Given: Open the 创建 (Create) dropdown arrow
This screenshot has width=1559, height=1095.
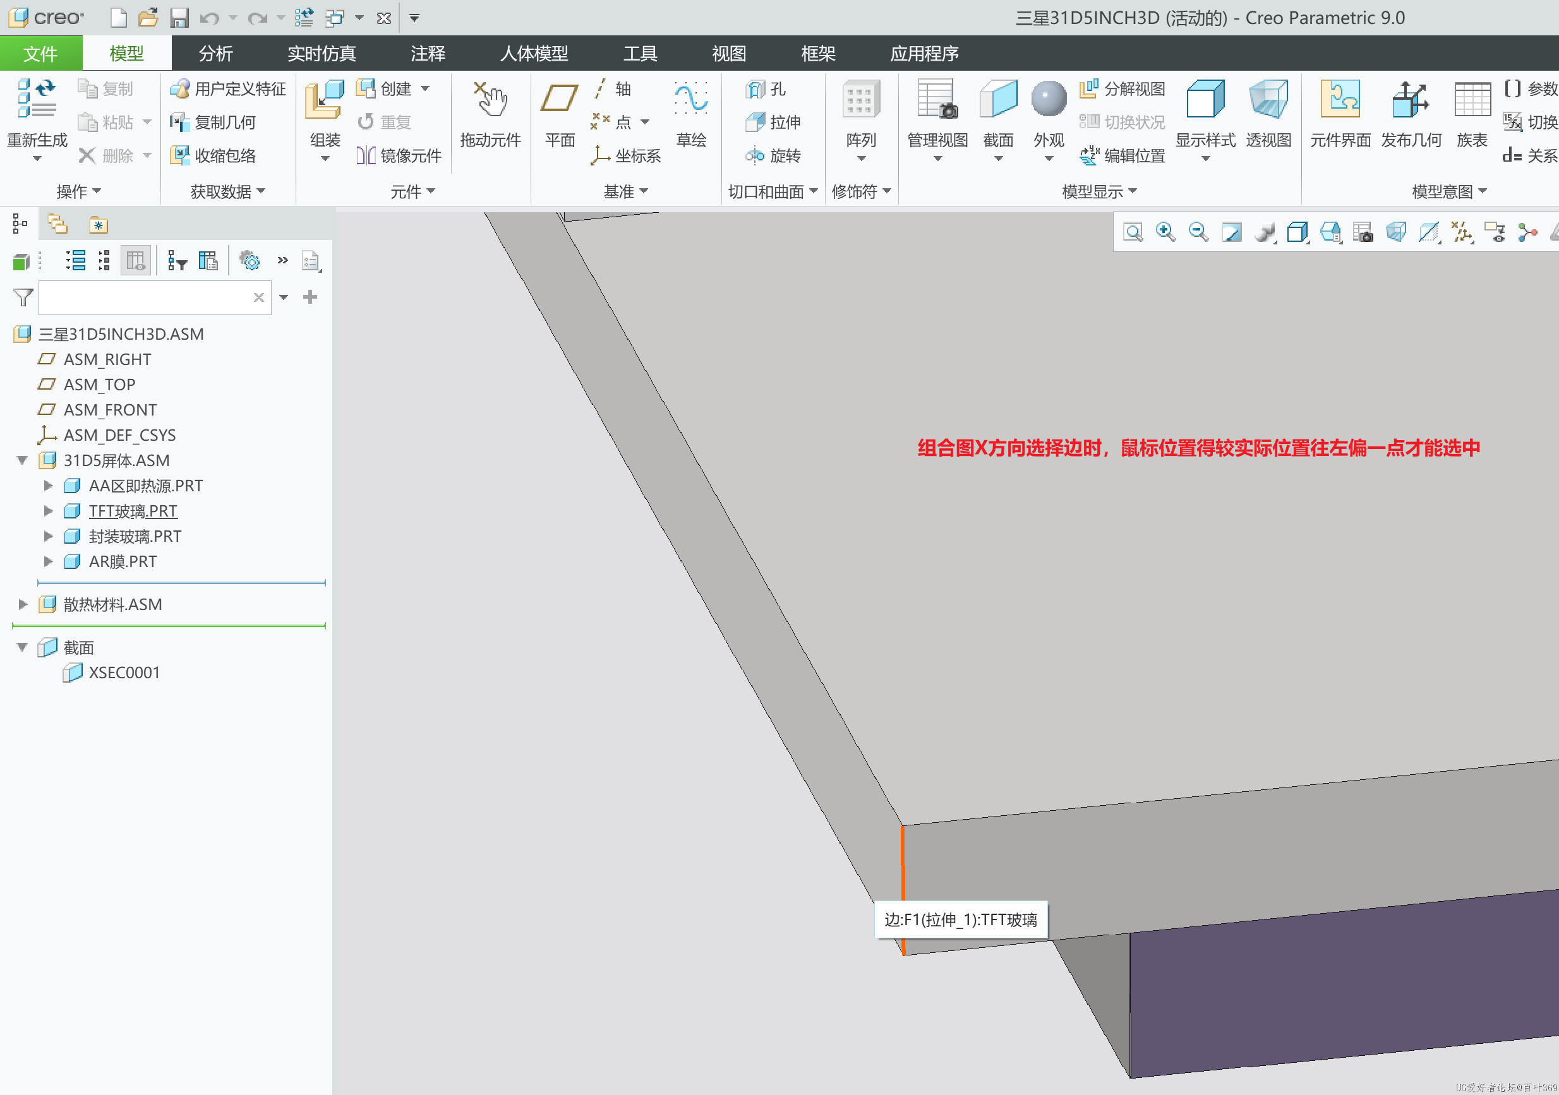Looking at the screenshot, I should (x=425, y=89).
